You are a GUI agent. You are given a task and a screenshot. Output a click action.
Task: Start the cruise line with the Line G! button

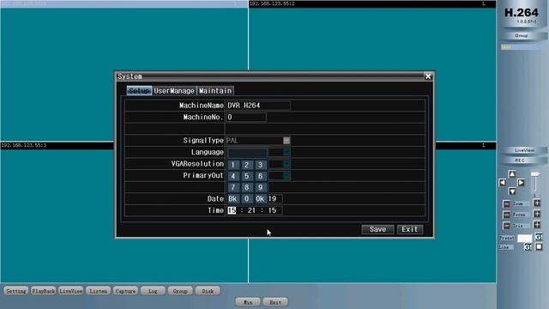pos(528,247)
